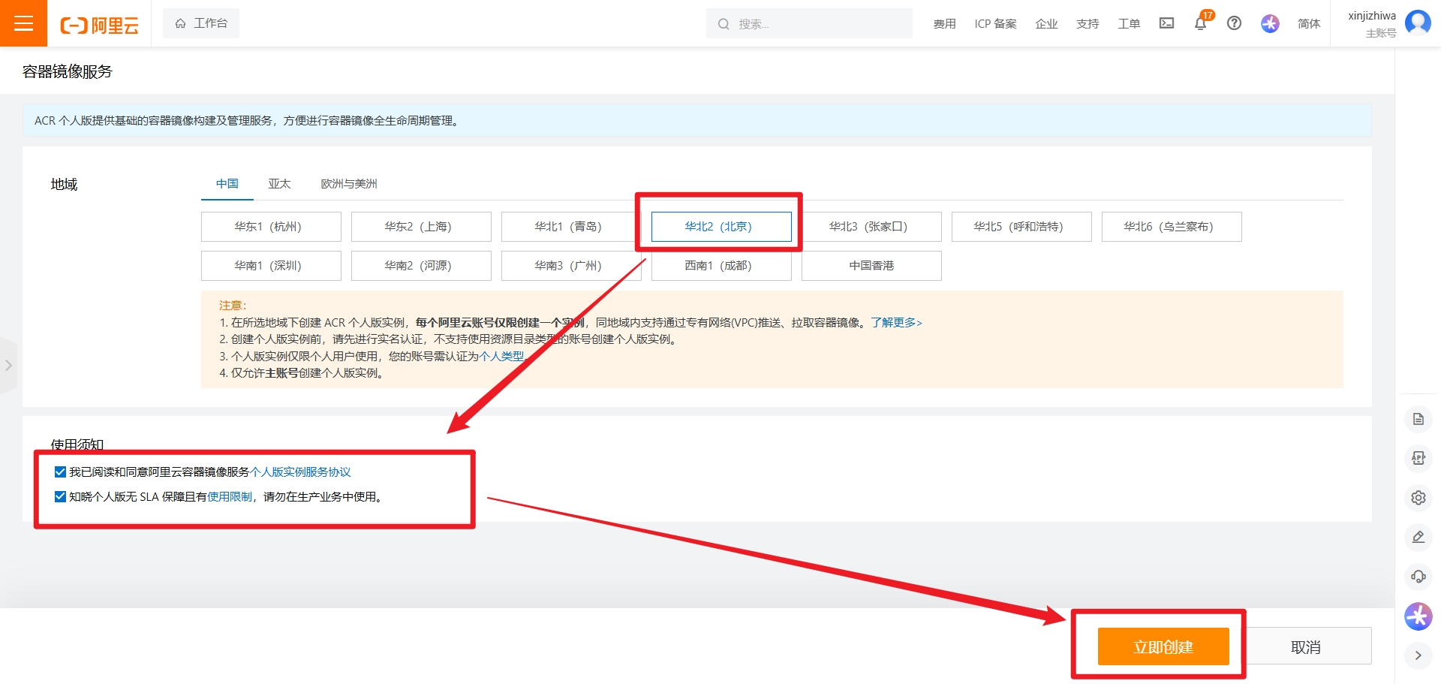
Task: Open the AI assistant icon in top bar
Action: point(1270,23)
